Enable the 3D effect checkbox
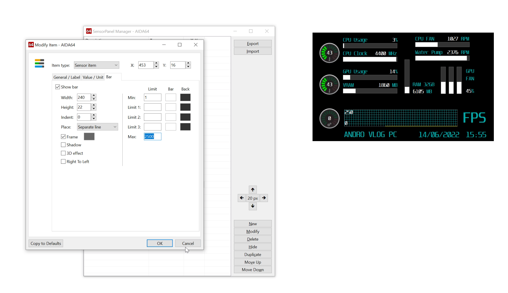Image resolution: width=508 pixels, height=293 pixels. click(x=63, y=153)
